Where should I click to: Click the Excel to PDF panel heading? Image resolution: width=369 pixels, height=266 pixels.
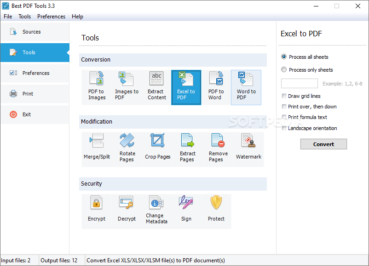(301, 34)
